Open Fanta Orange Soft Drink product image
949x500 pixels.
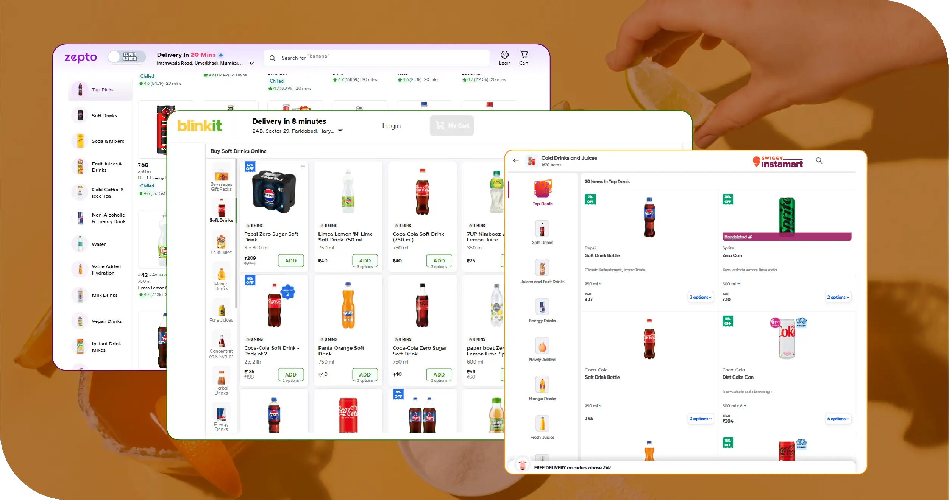tap(348, 306)
